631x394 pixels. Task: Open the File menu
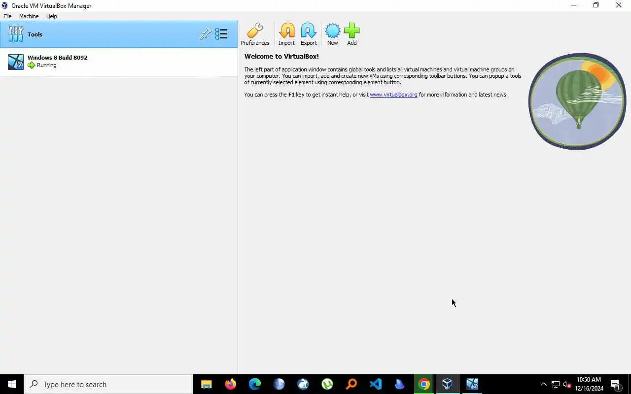7,16
